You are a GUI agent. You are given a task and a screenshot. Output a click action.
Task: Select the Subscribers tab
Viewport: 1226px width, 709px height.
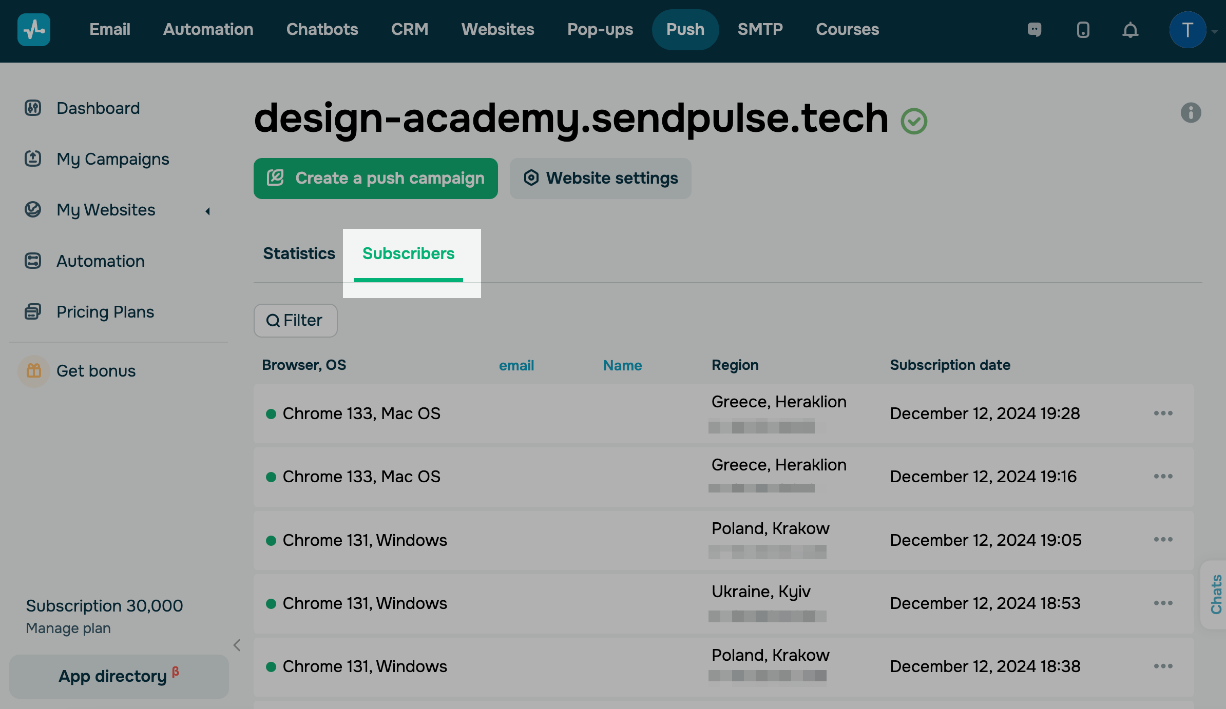coord(409,253)
